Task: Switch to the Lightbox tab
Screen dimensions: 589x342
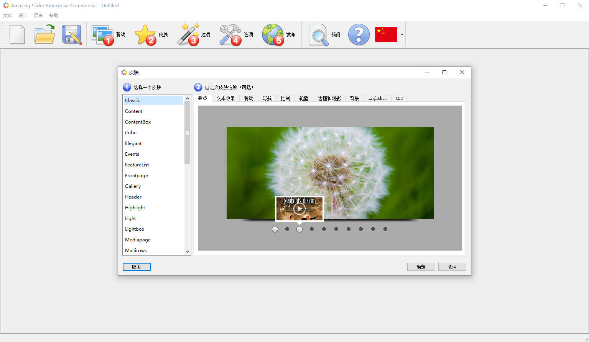Action: tap(377, 98)
